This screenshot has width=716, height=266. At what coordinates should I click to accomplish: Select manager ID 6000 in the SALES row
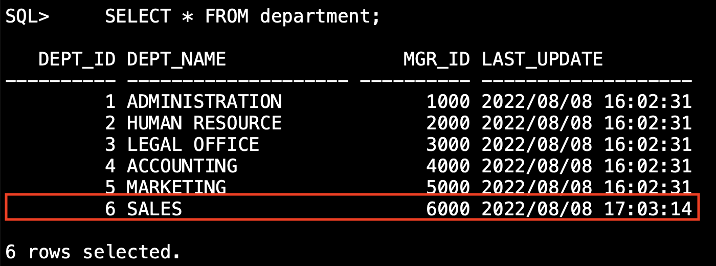447,209
